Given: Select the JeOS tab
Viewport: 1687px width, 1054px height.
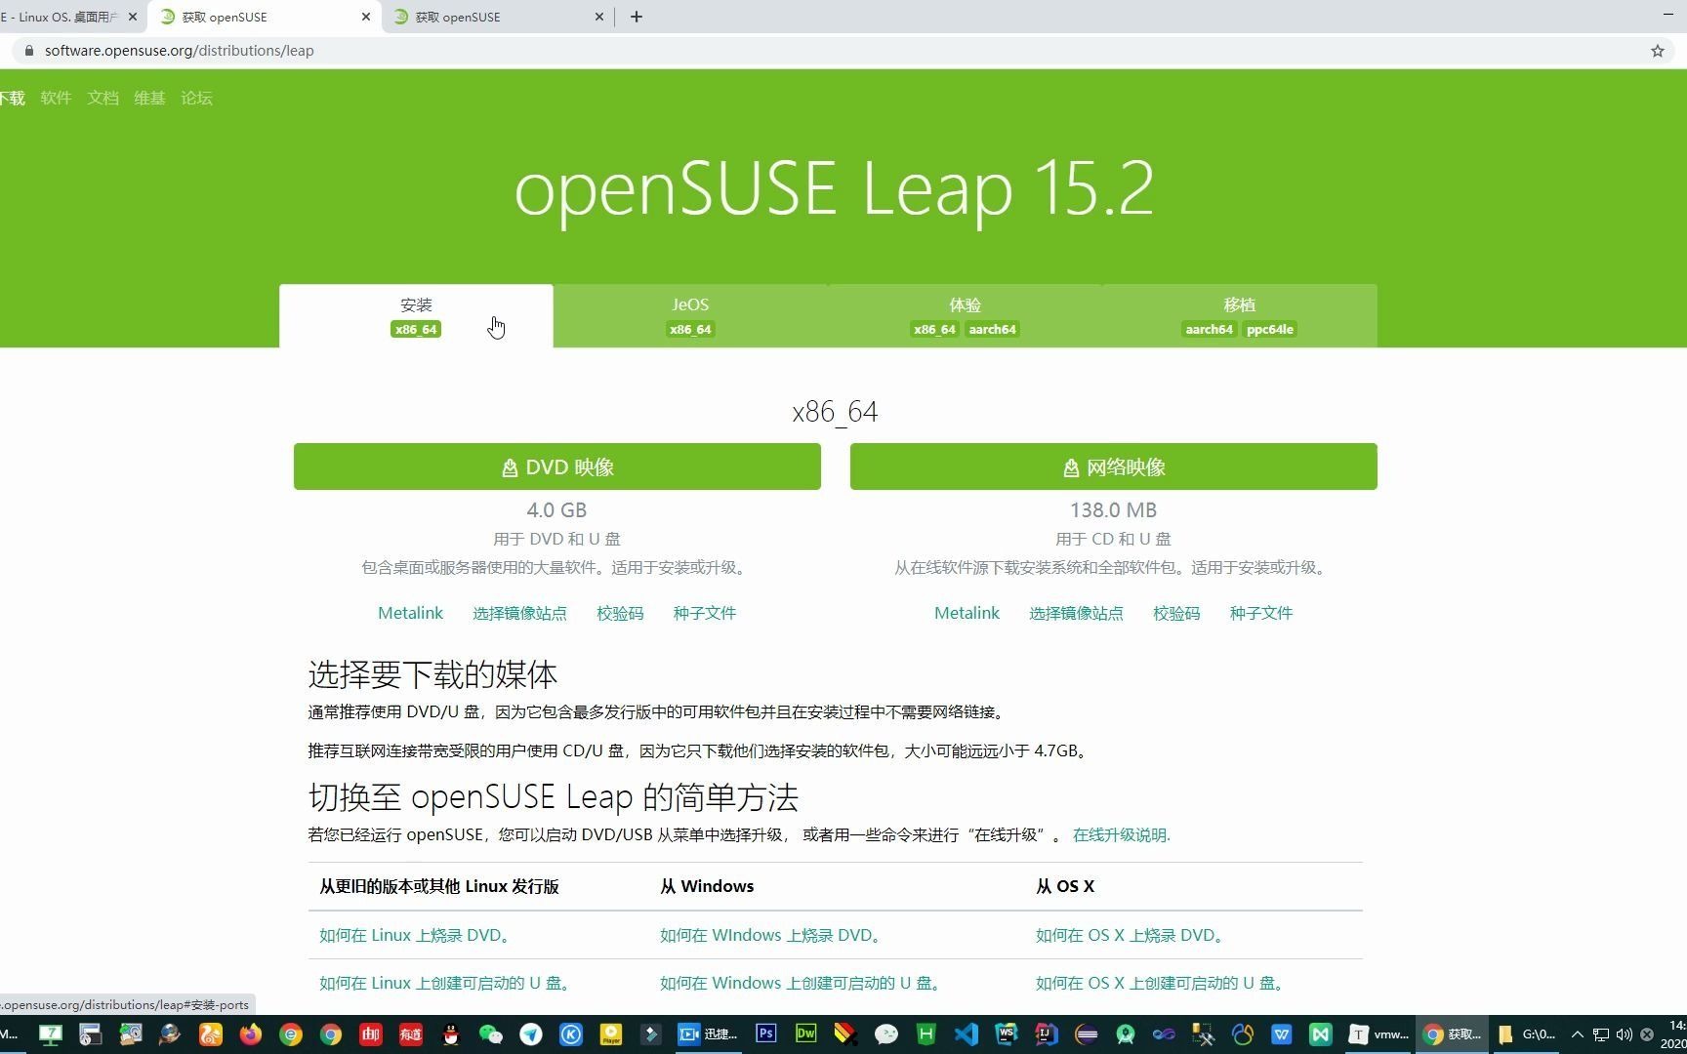Looking at the screenshot, I should (690, 316).
